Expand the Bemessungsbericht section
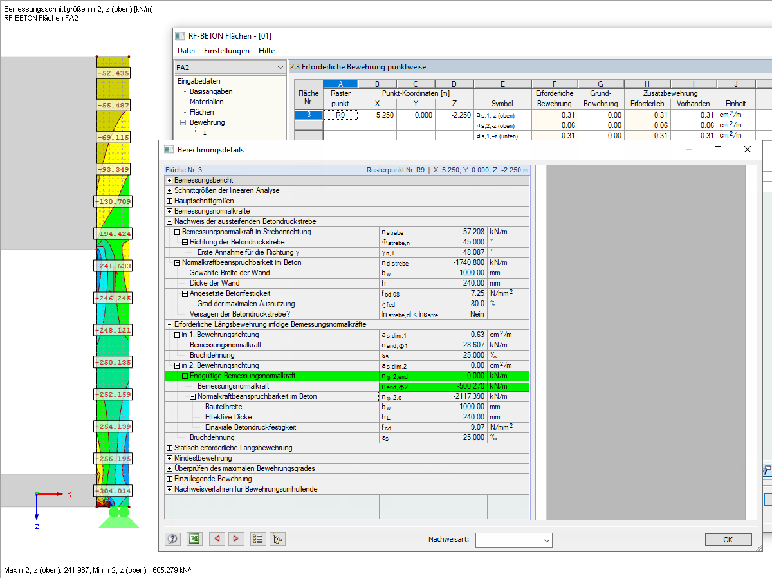 pos(170,180)
